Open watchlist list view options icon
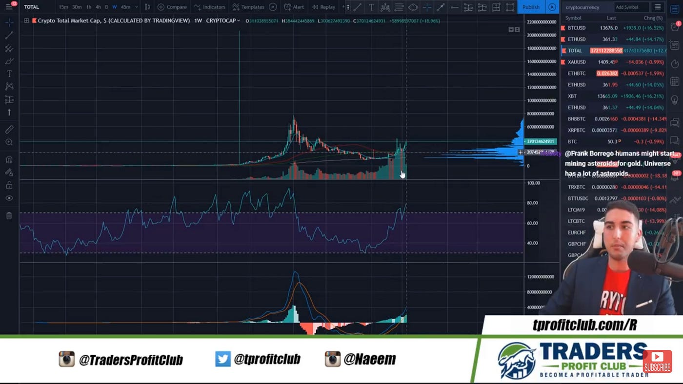This screenshot has width=683, height=384. click(x=658, y=7)
